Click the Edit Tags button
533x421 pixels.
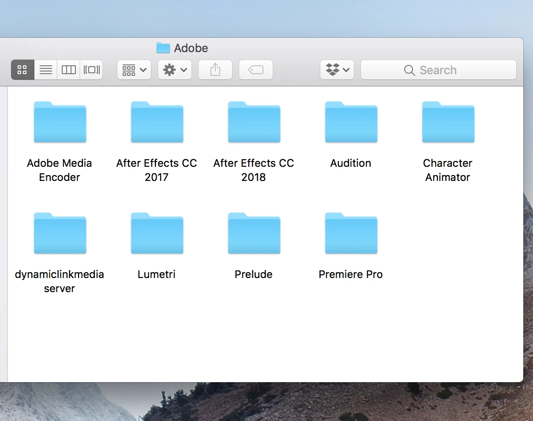(256, 70)
